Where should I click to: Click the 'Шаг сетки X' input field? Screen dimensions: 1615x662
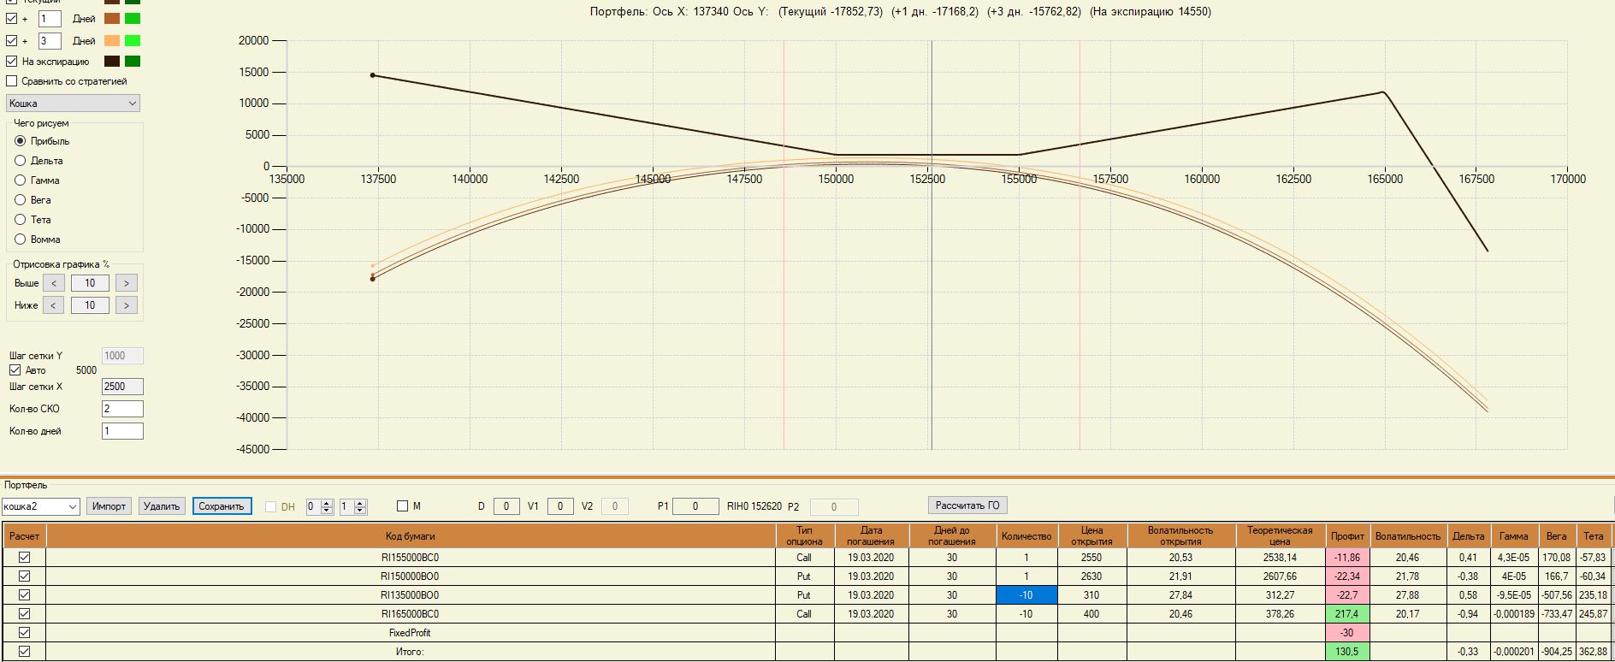(x=122, y=387)
